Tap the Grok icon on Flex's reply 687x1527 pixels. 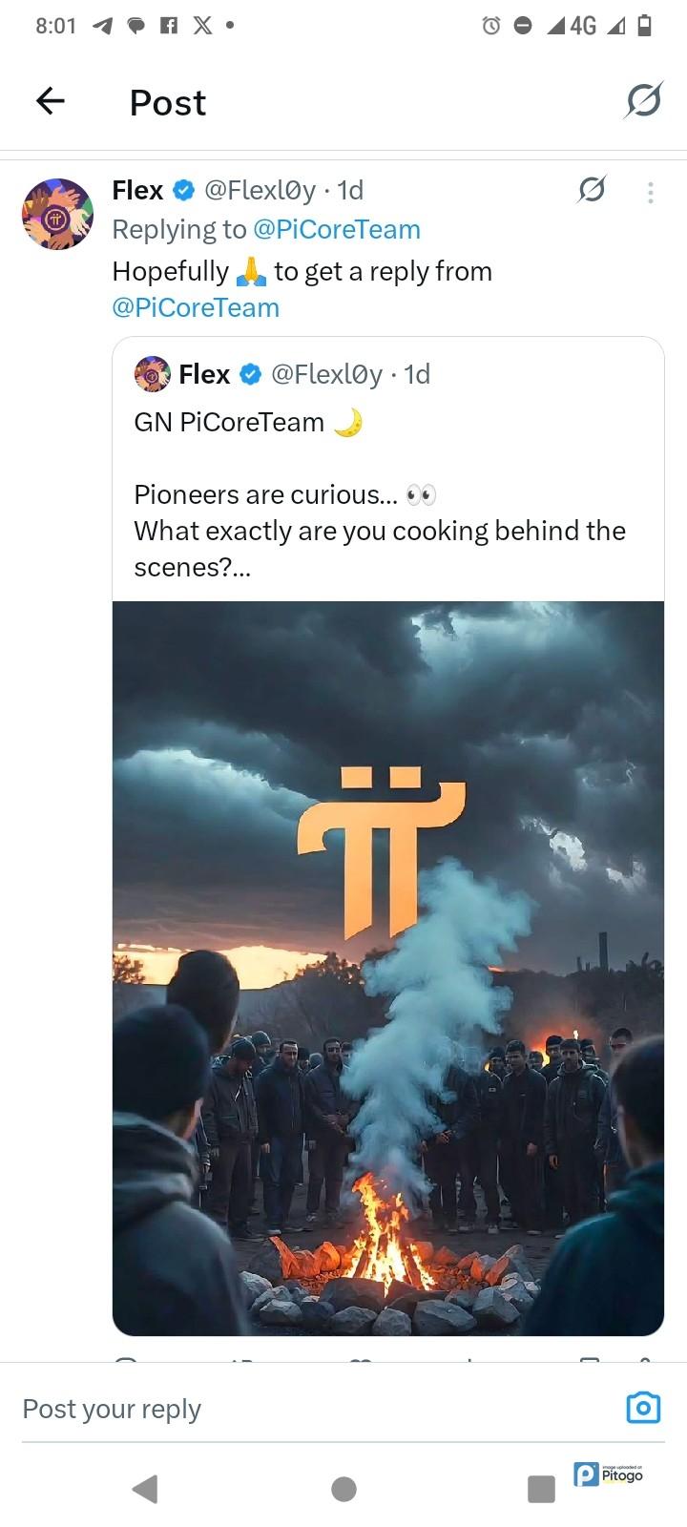(x=592, y=190)
